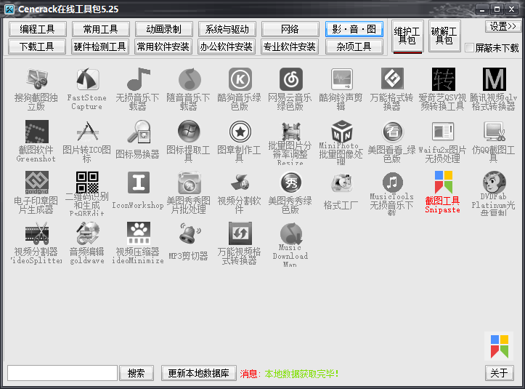Open 美图秀秀图片批处理 icon
The width and height of the screenshot is (525, 389).
click(190, 183)
